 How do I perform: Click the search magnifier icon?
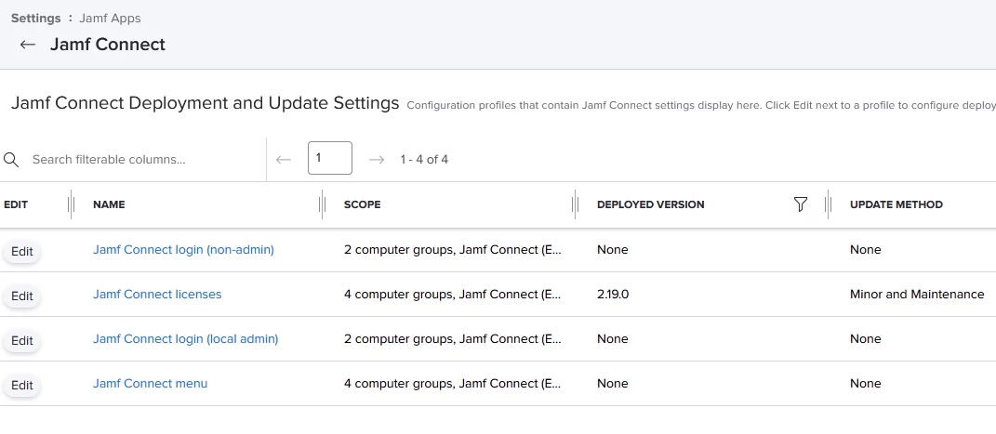[x=11, y=159]
